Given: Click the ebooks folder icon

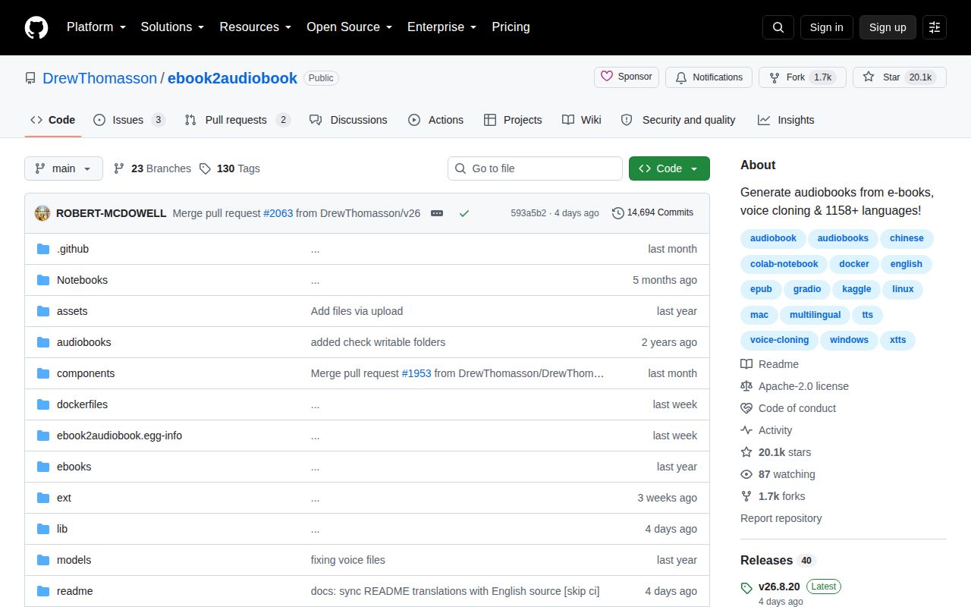Looking at the screenshot, I should tap(43, 467).
